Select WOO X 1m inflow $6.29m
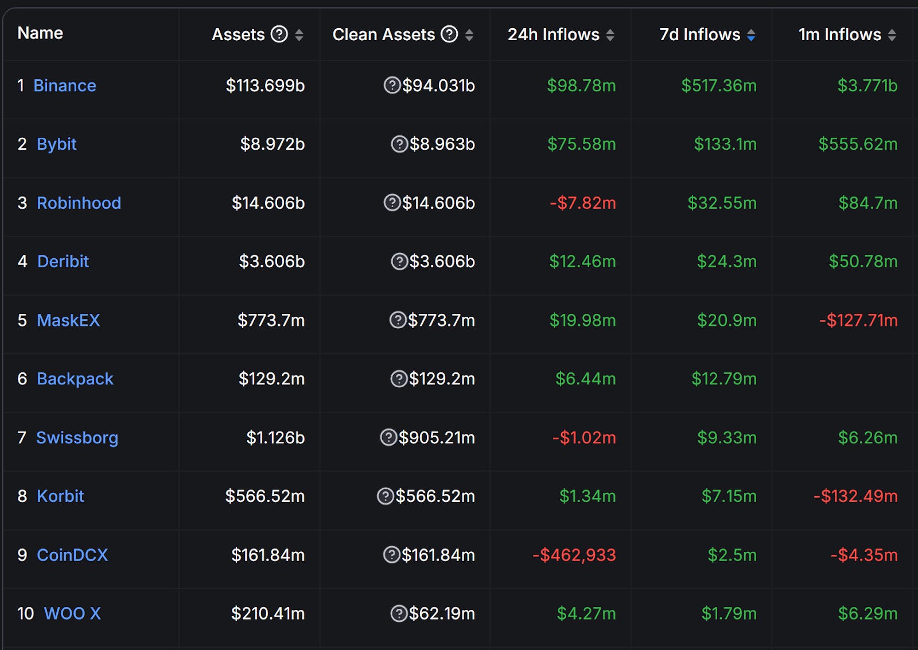Viewport: 918px width, 650px height. pos(868,613)
